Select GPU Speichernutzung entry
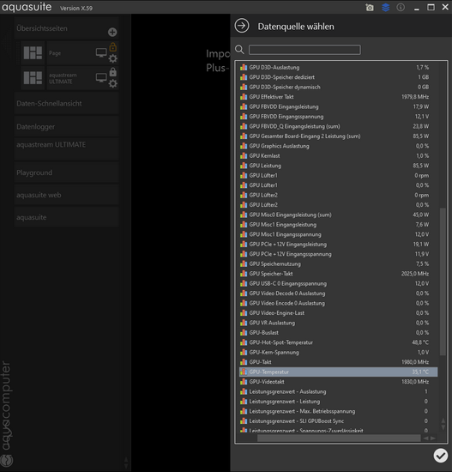The width and height of the screenshot is (452, 472). (338, 263)
